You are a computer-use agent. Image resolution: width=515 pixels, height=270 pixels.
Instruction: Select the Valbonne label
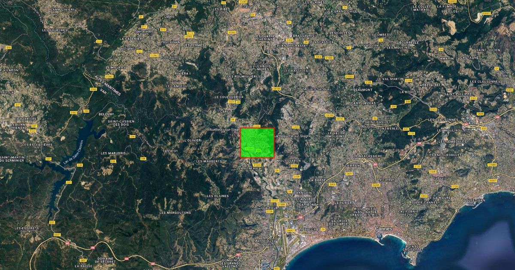coord(371,45)
